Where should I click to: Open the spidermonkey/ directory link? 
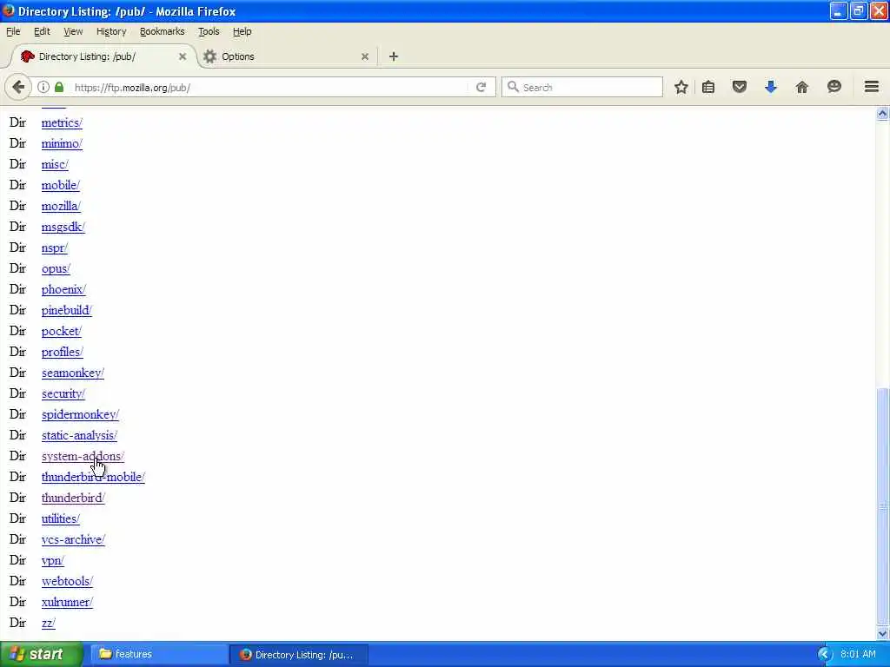tap(80, 414)
